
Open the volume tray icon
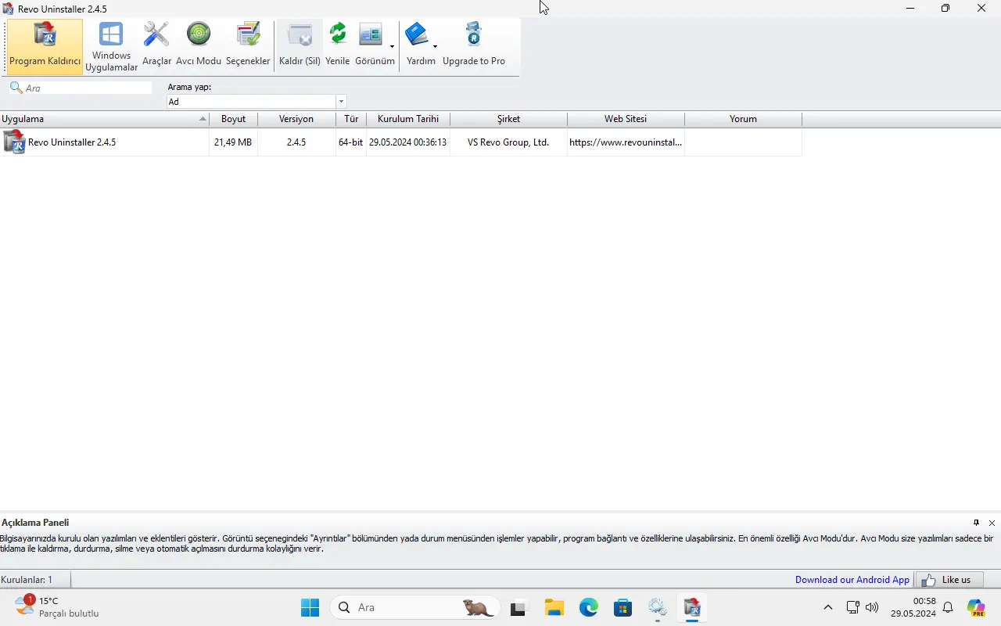click(872, 607)
